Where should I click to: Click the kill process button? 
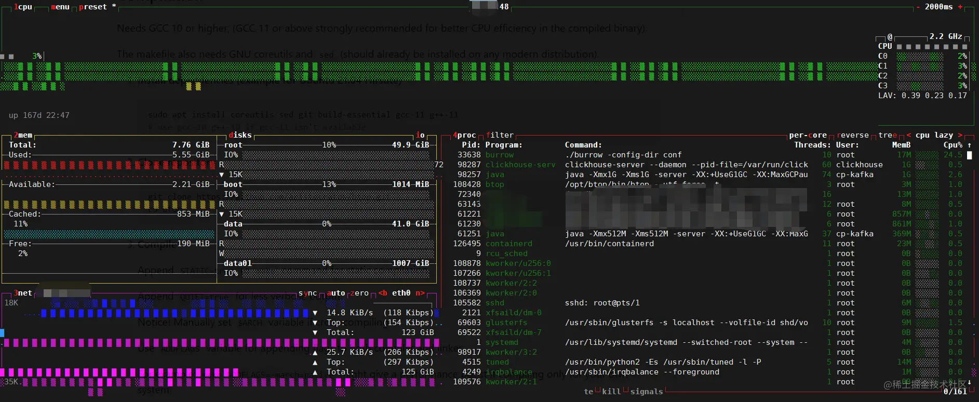(611, 392)
